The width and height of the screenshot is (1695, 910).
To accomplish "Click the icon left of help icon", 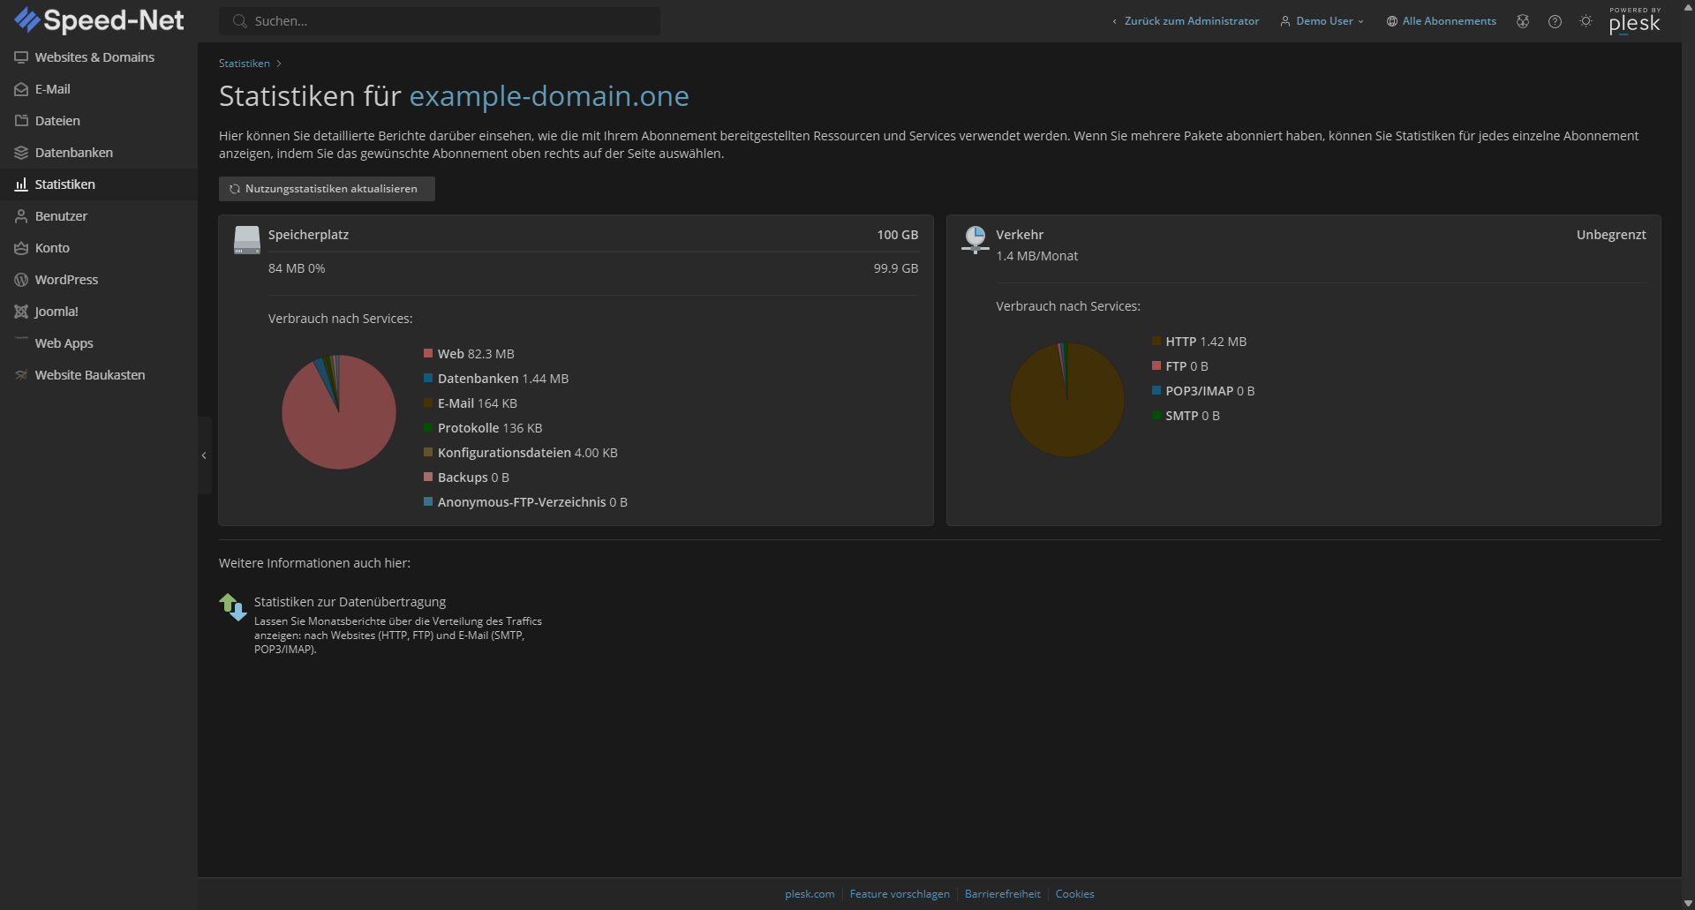I will pos(1523,21).
